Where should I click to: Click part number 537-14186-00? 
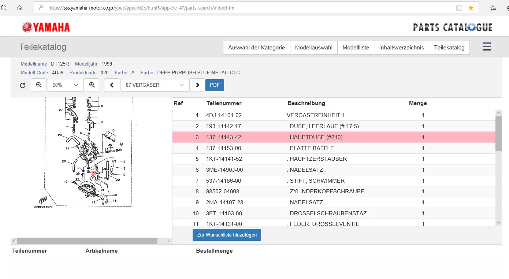click(x=223, y=181)
